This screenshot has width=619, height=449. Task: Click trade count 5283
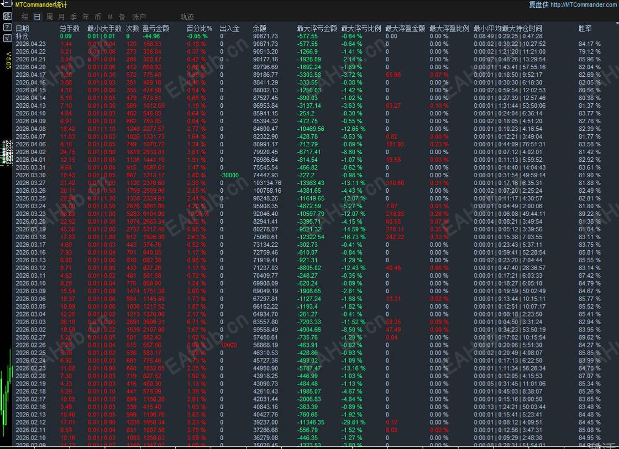click(x=133, y=214)
